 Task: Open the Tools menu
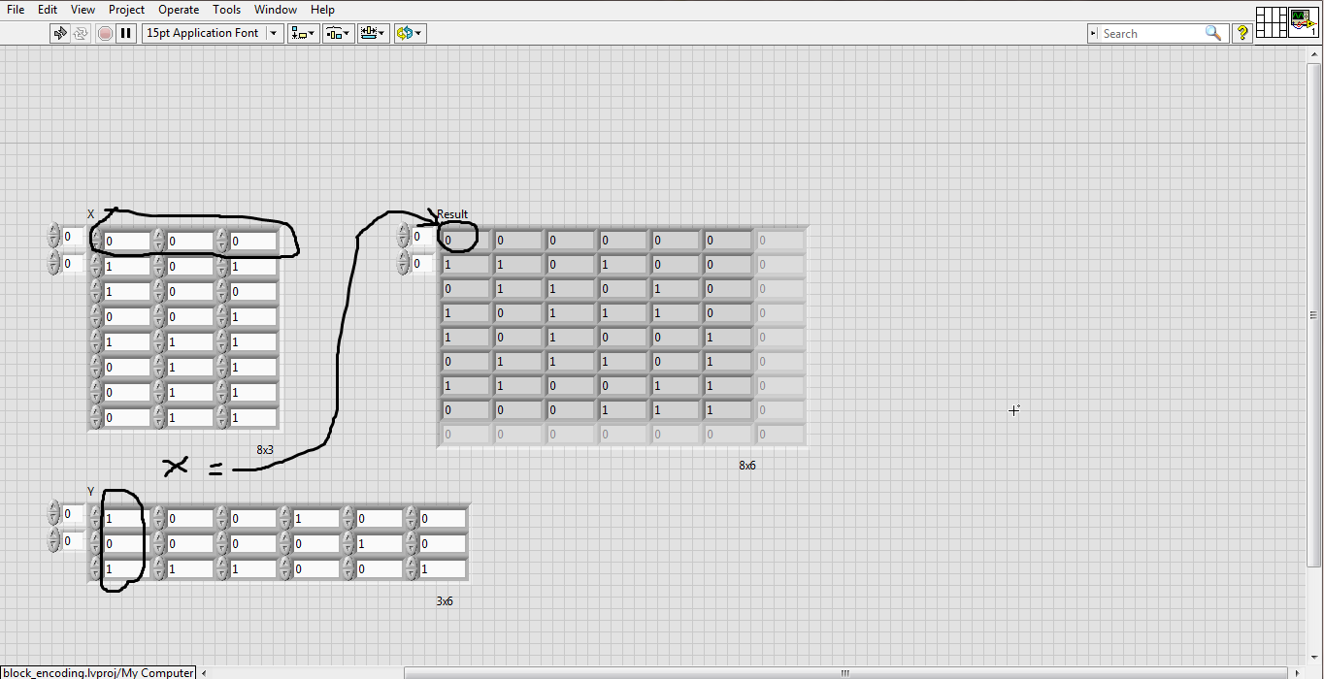point(226,10)
